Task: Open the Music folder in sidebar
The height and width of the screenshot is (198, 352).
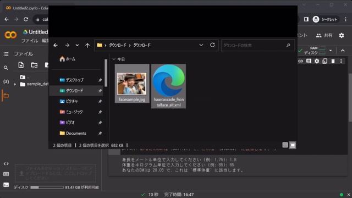Action: coord(71,112)
